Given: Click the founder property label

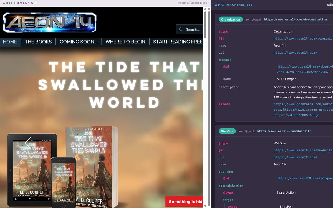Looking at the screenshot, I should [x=225, y=60].
